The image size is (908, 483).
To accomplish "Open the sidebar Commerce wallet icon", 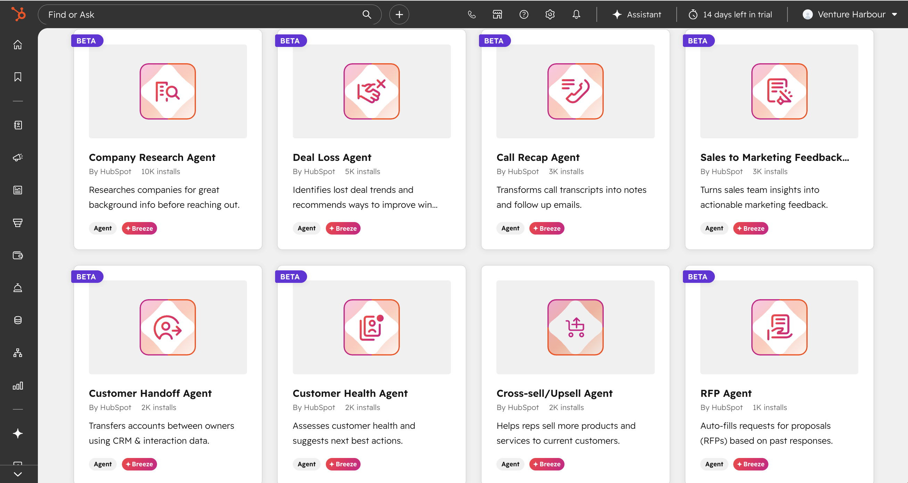I will tap(18, 255).
